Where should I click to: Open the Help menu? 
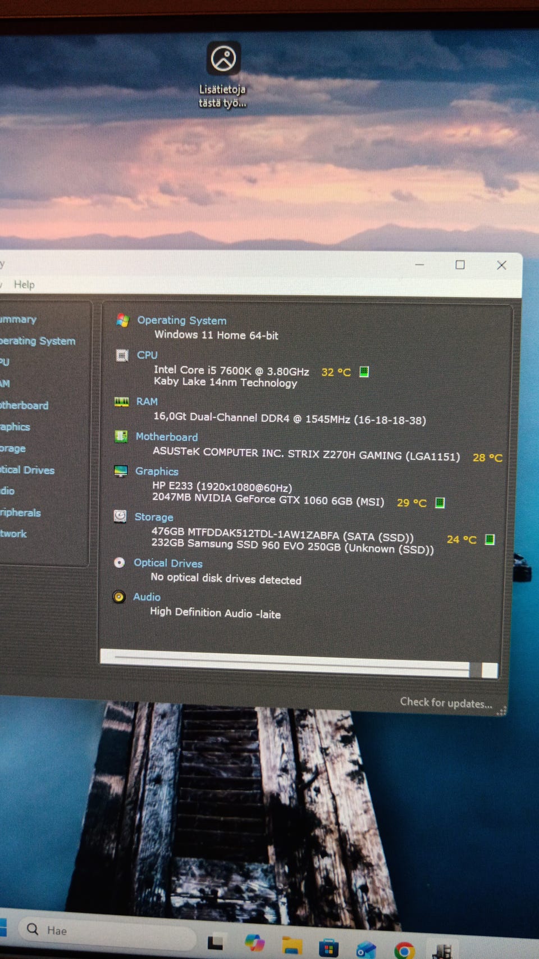coord(24,284)
